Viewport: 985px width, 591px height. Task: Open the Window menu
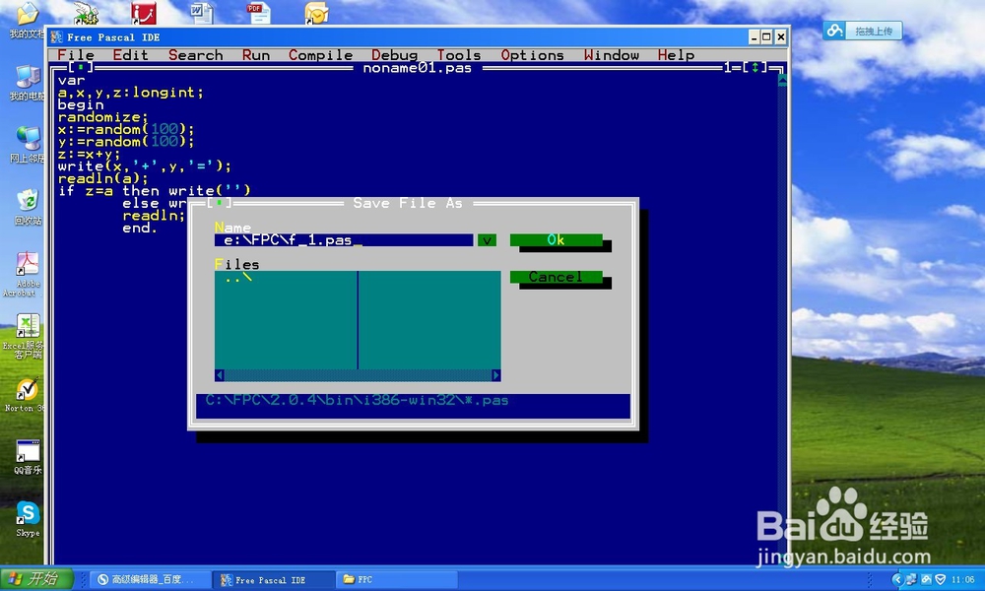[x=612, y=55]
